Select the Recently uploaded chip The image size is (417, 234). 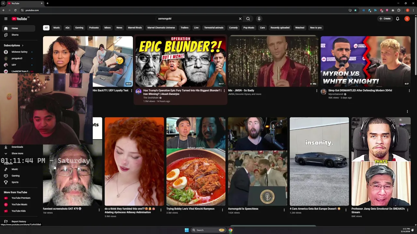click(x=280, y=28)
